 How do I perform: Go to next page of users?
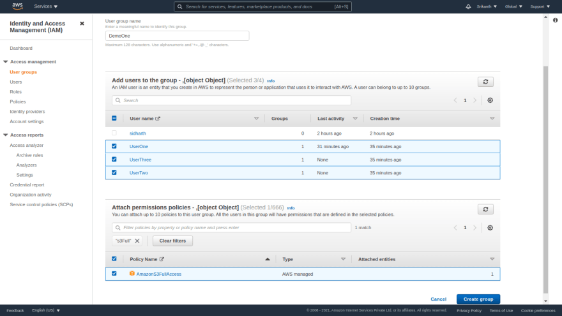click(x=475, y=100)
